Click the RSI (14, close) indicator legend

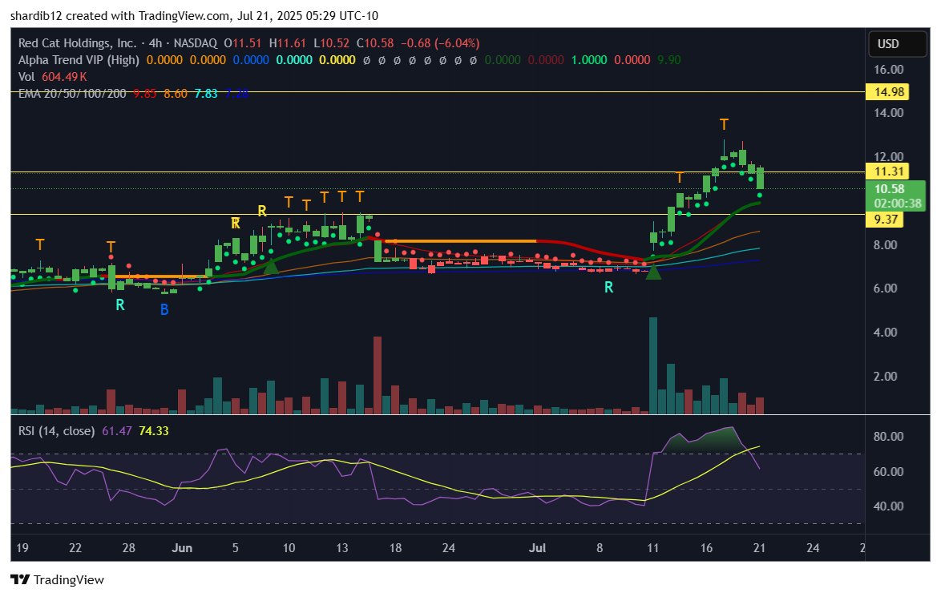pos(56,431)
